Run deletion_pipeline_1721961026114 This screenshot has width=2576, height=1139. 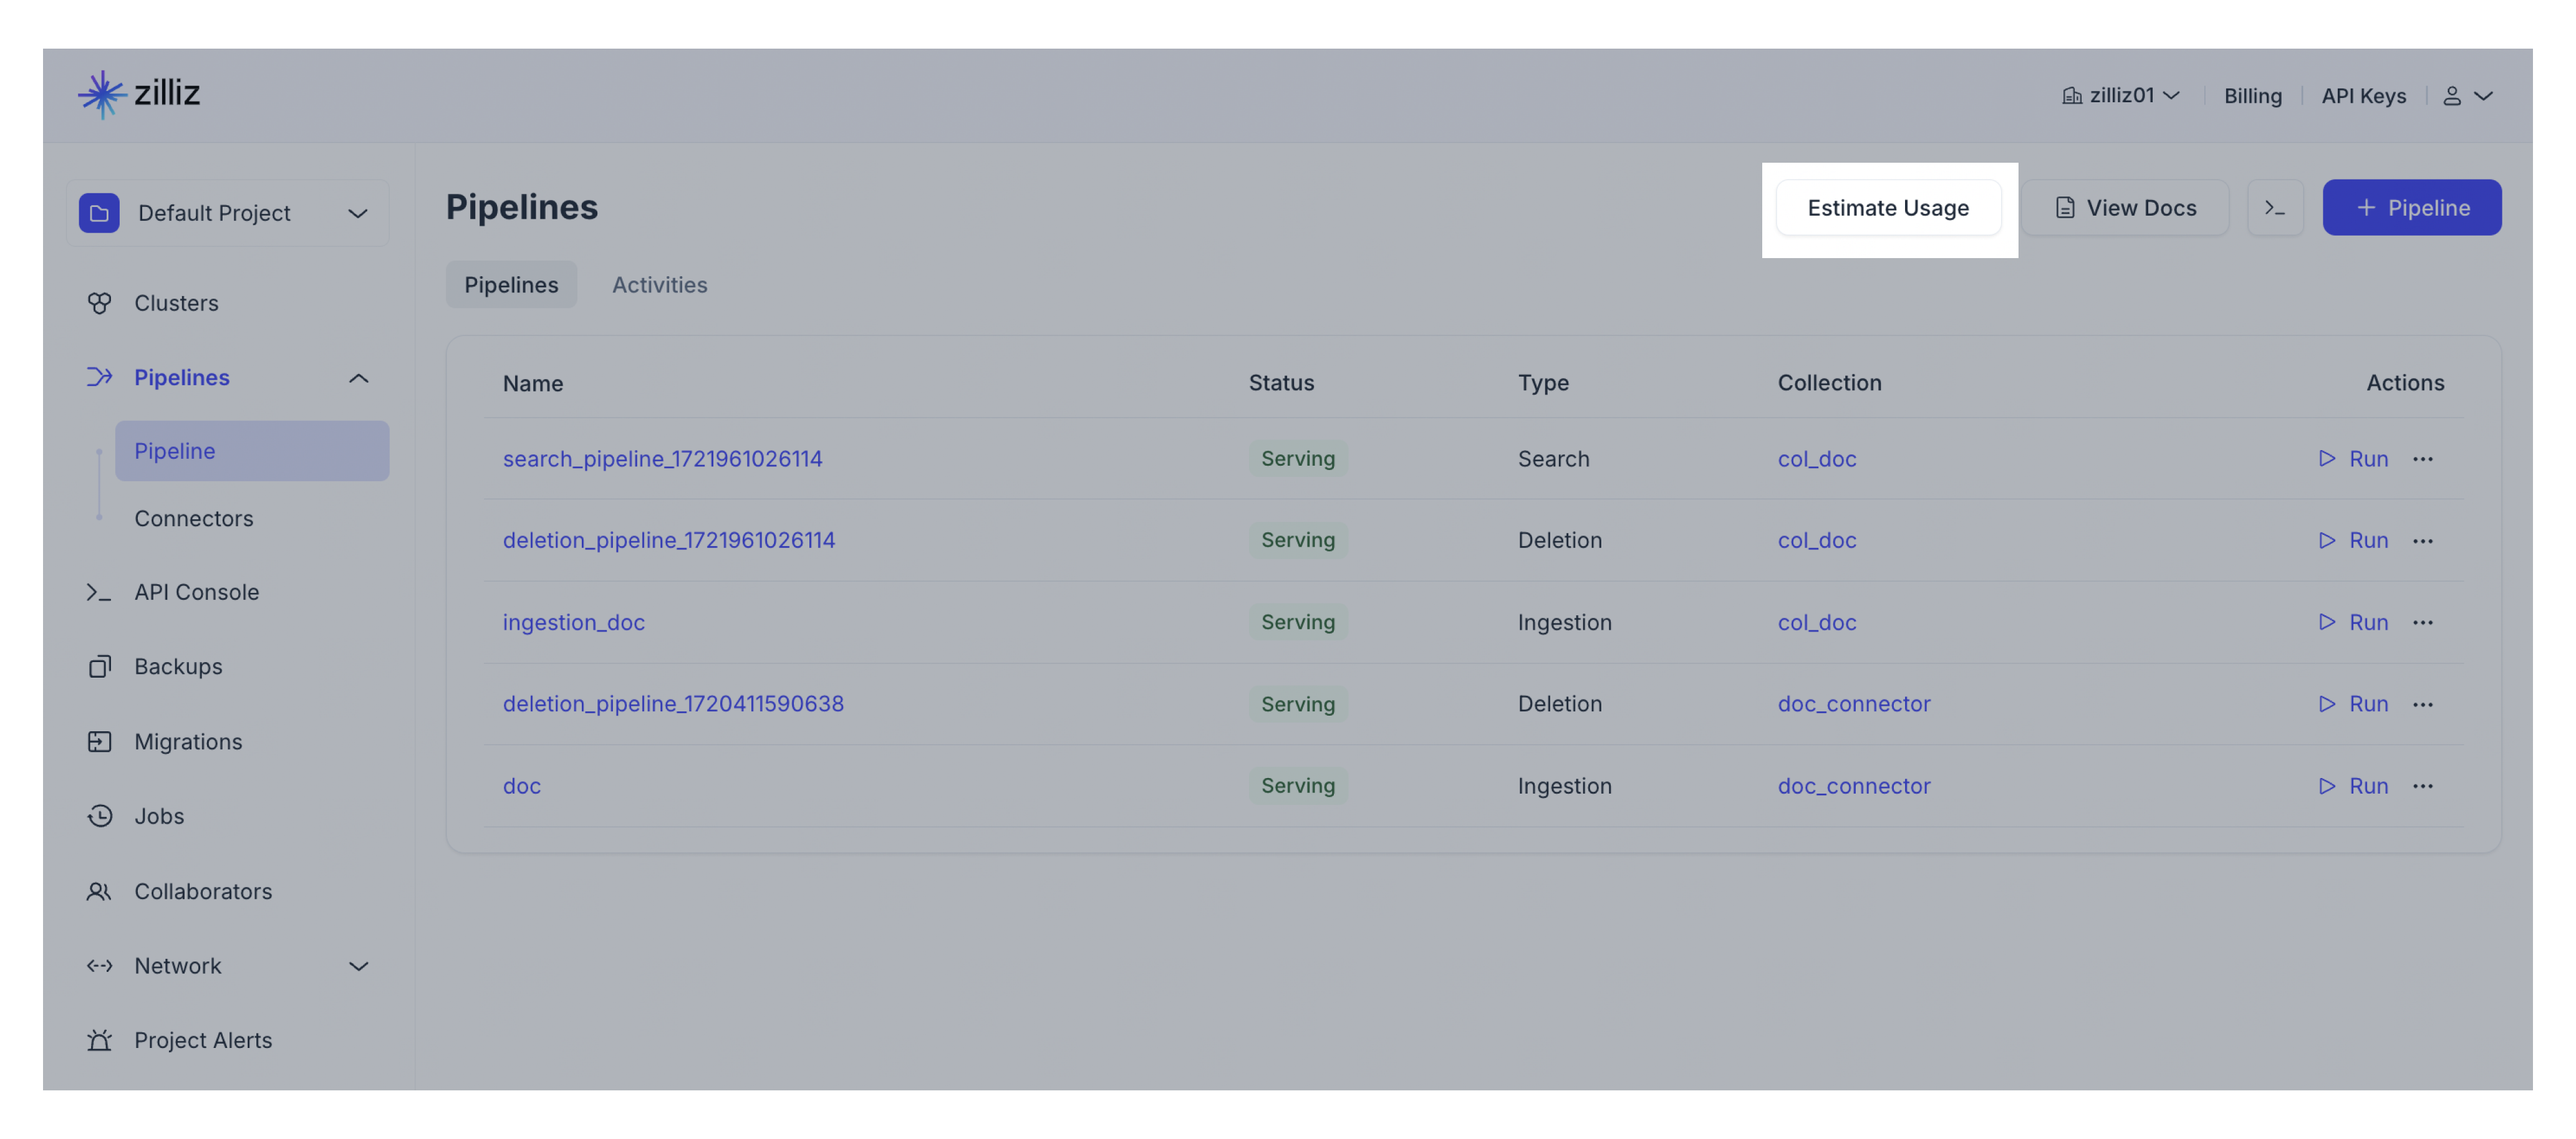[x=2353, y=540]
